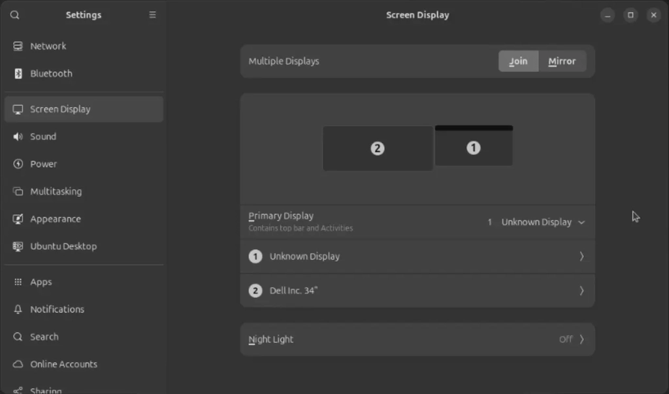Select the Power settings icon
The image size is (669, 394).
coord(18,164)
